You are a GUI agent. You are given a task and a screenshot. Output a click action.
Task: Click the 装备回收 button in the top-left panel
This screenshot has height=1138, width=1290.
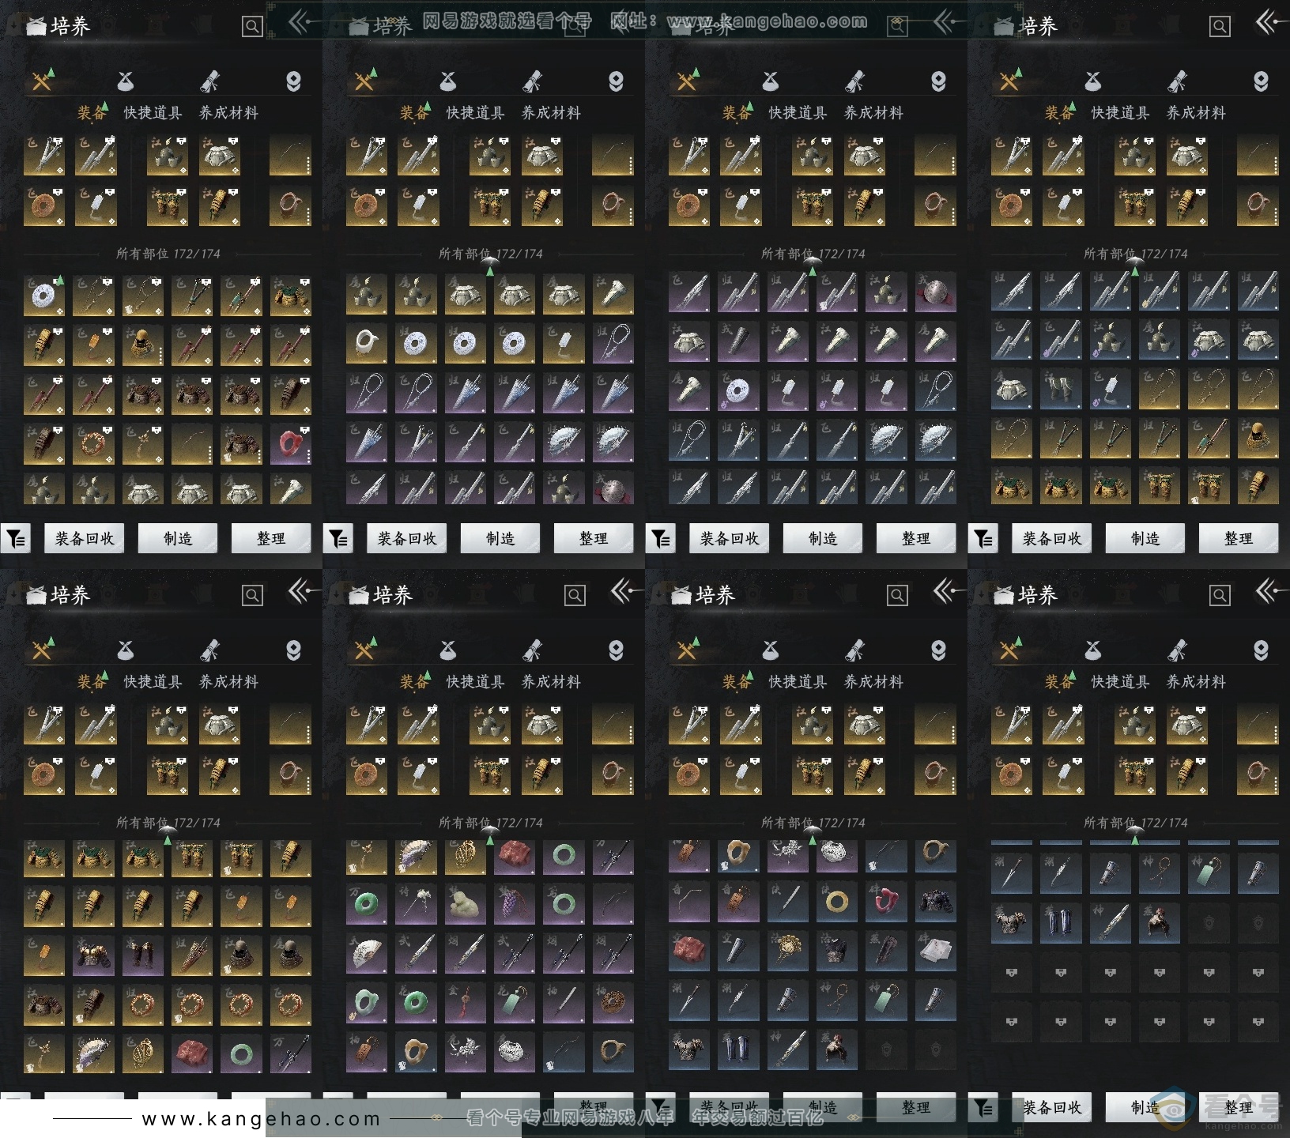[85, 539]
